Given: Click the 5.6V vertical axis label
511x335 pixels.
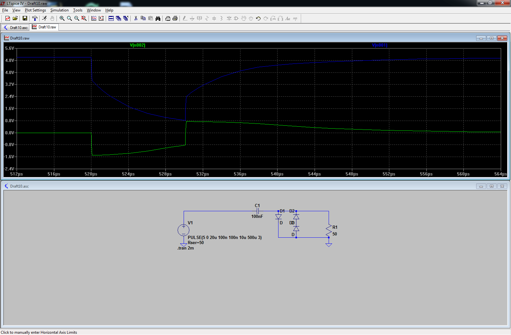Looking at the screenshot, I should coord(10,48).
